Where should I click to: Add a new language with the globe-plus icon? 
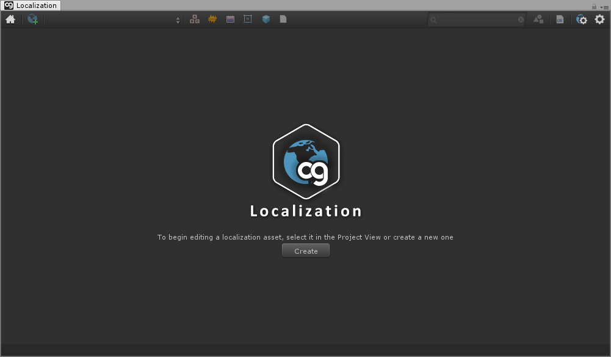click(x=34, y=19)
